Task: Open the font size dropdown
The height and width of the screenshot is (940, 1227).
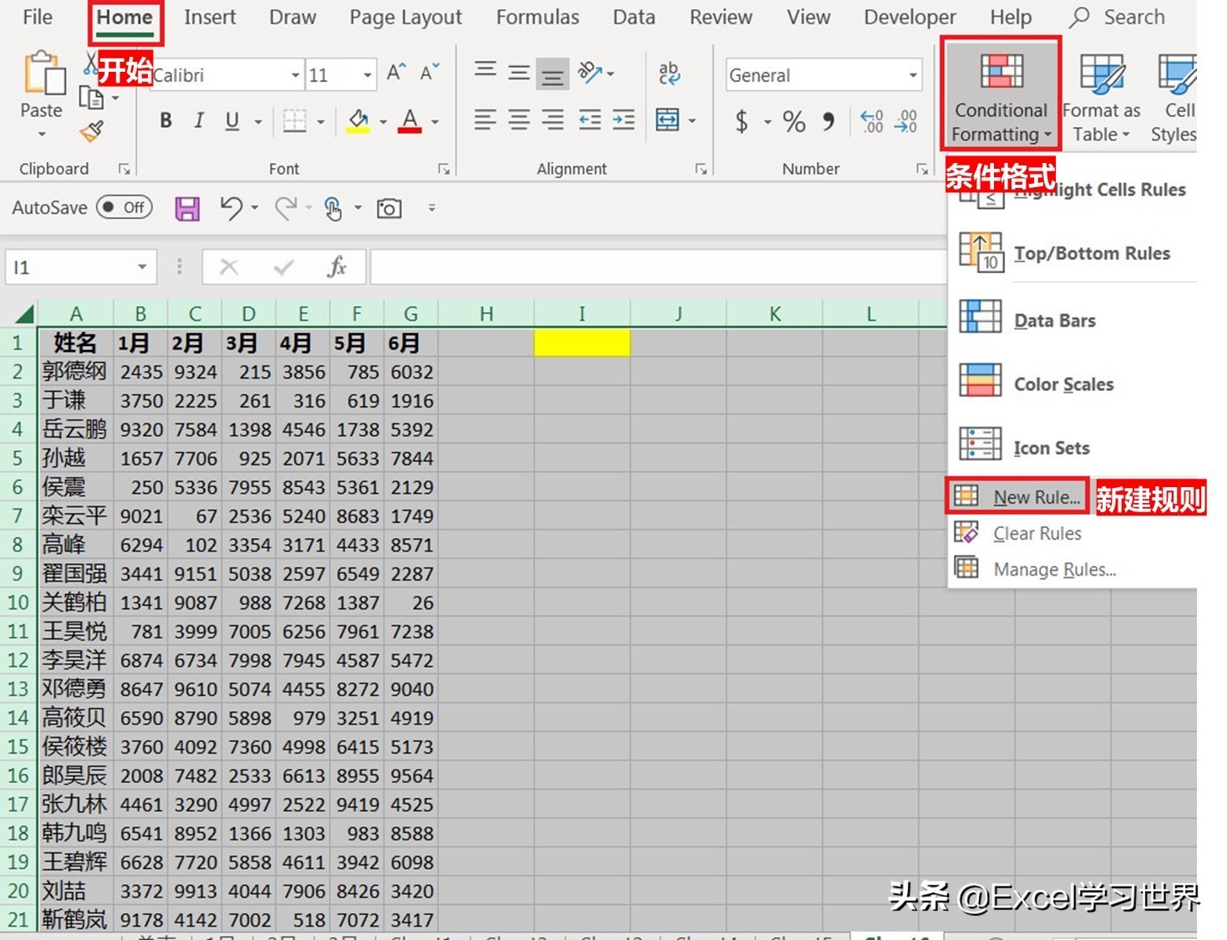Action: pos(368,75)
